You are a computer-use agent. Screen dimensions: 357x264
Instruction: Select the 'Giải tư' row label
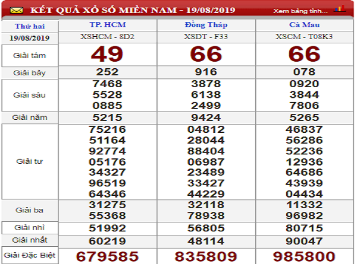click(x=29, y=161)
